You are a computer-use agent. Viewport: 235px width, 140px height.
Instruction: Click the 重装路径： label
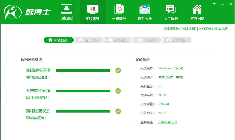tap(148, 122)
